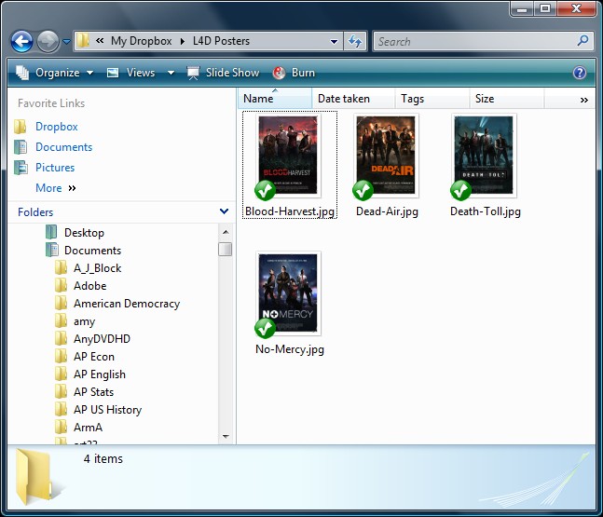Click the Blood-Harvest.jpg file name
The width and height of the screenshot is (603, 517).
tap(290, 211)
